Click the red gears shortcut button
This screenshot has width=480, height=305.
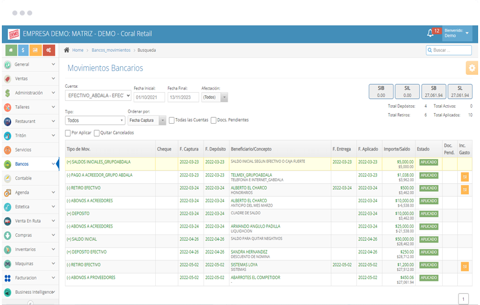point(49,50)
